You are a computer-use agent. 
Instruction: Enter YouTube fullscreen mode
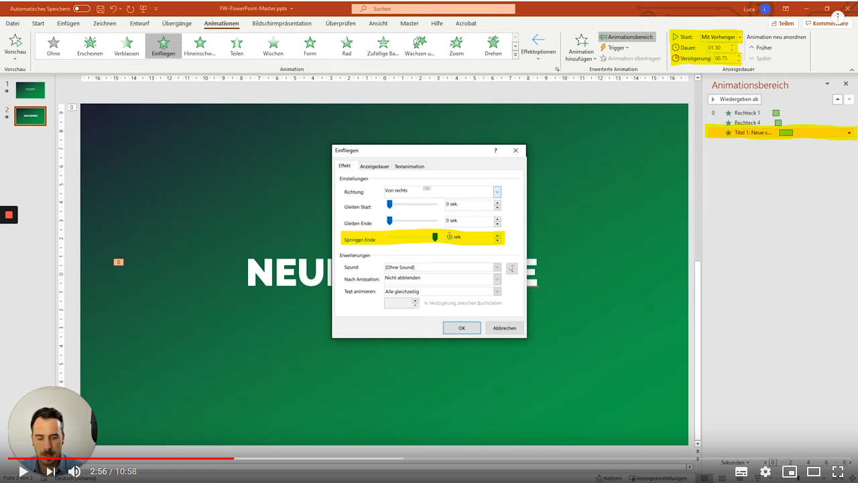838,472
